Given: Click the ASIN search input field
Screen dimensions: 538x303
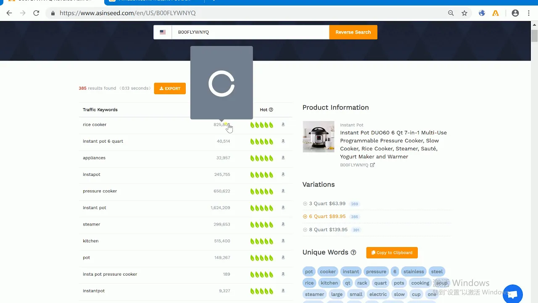Looking at the screenshot, I should click(250, 32).
